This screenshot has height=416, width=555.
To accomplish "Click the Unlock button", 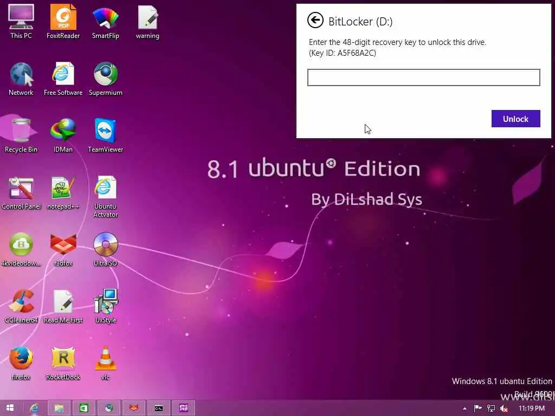I will [516, 119].
